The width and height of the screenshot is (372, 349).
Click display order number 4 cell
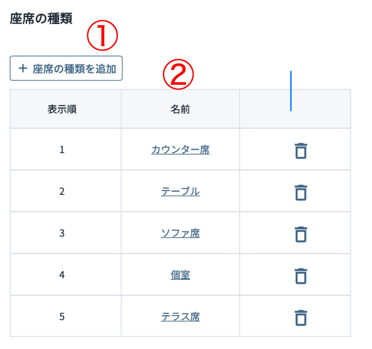click(62, 275)
